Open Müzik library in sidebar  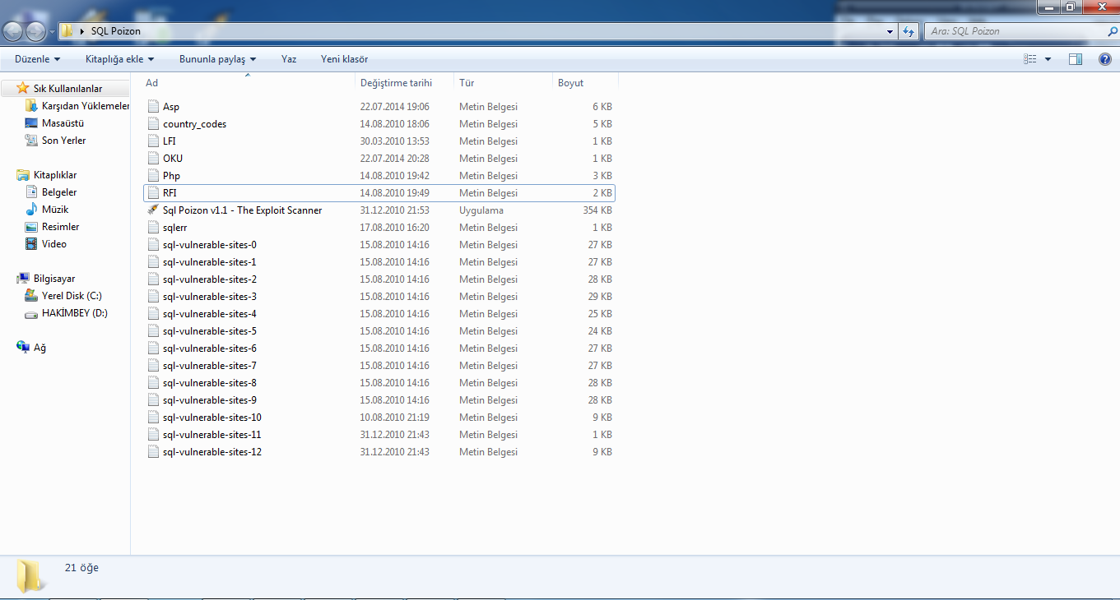[55, 210]
